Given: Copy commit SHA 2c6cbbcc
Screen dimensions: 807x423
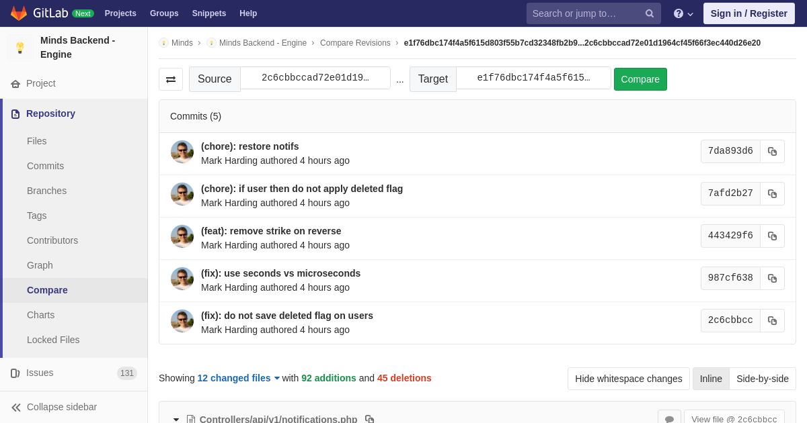Looking at the screenshot, I should [772, 321].
